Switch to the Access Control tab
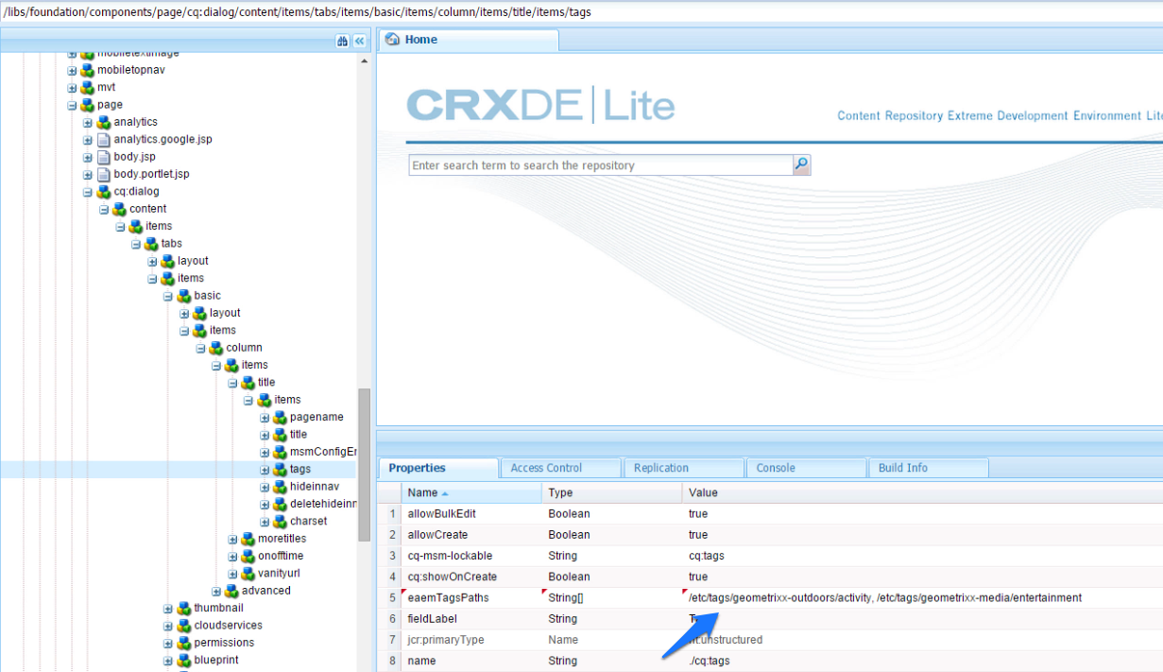1163x672 pixels. tap(560, 468)
